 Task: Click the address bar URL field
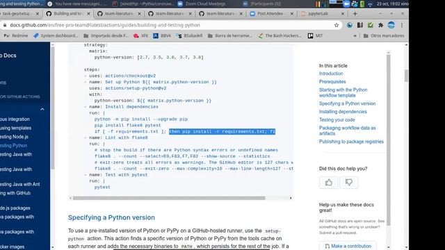(170, 25)
